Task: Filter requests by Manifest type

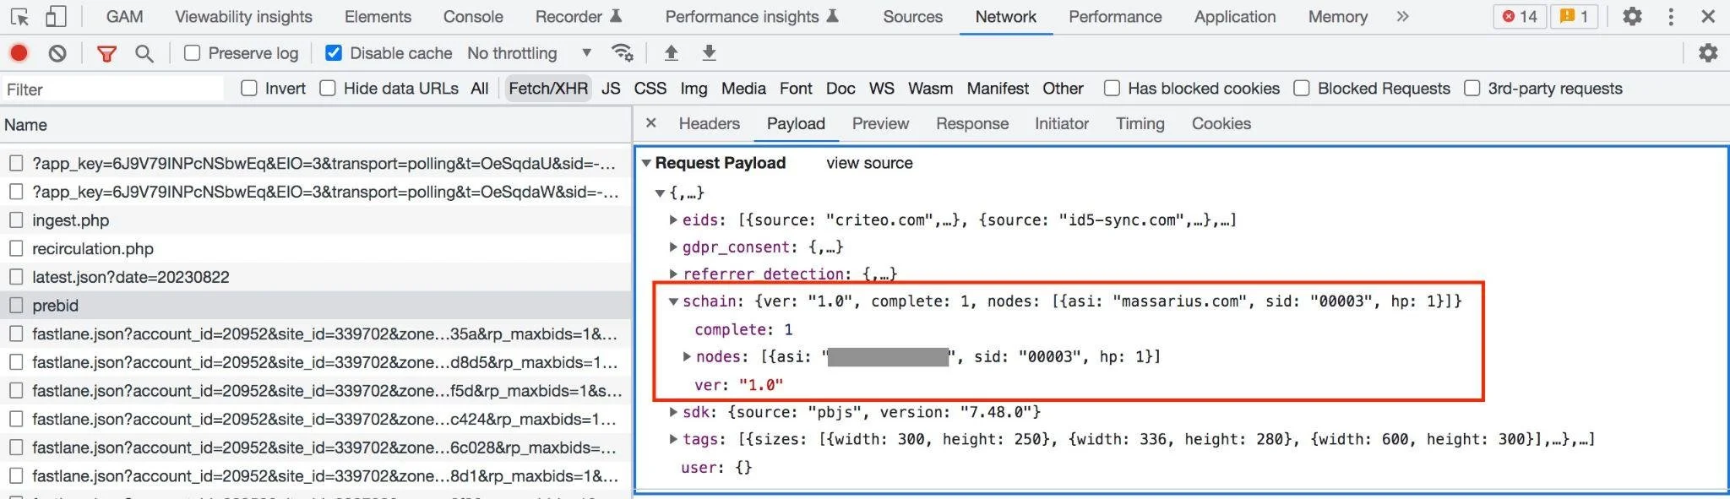Action: (x=998, y=88)
